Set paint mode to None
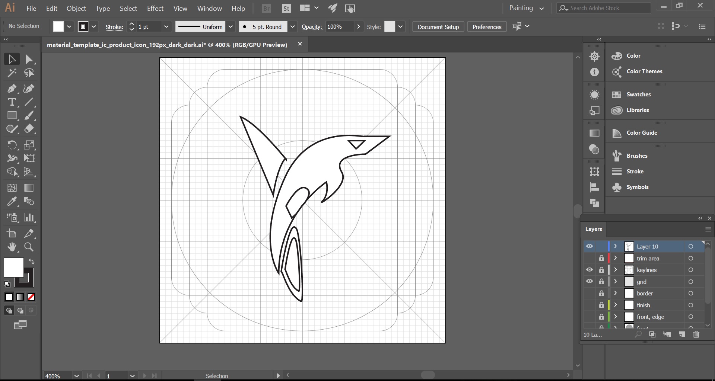Viewport: 715px width, 381px height. (32, 297)
